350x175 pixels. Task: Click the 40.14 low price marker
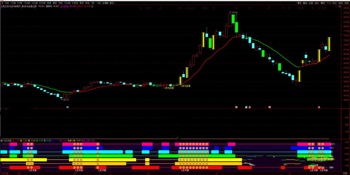pyautogui.click(x=66, y=100)
